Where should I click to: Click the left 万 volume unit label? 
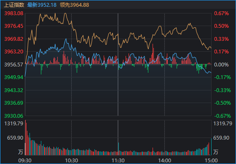pos(21,152)
